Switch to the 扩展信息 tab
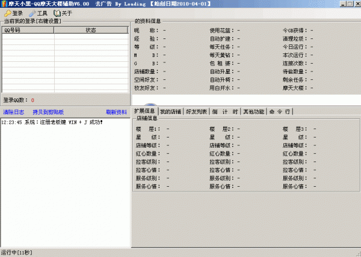The height and width of the screenshot is (257, 361). point(144,111)
